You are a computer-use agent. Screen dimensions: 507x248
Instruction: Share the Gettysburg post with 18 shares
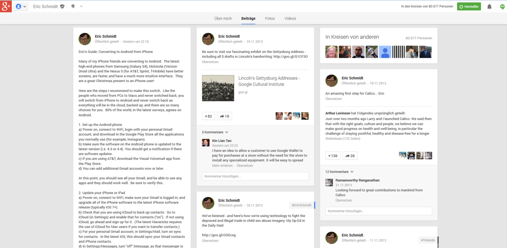pos(225,116)
